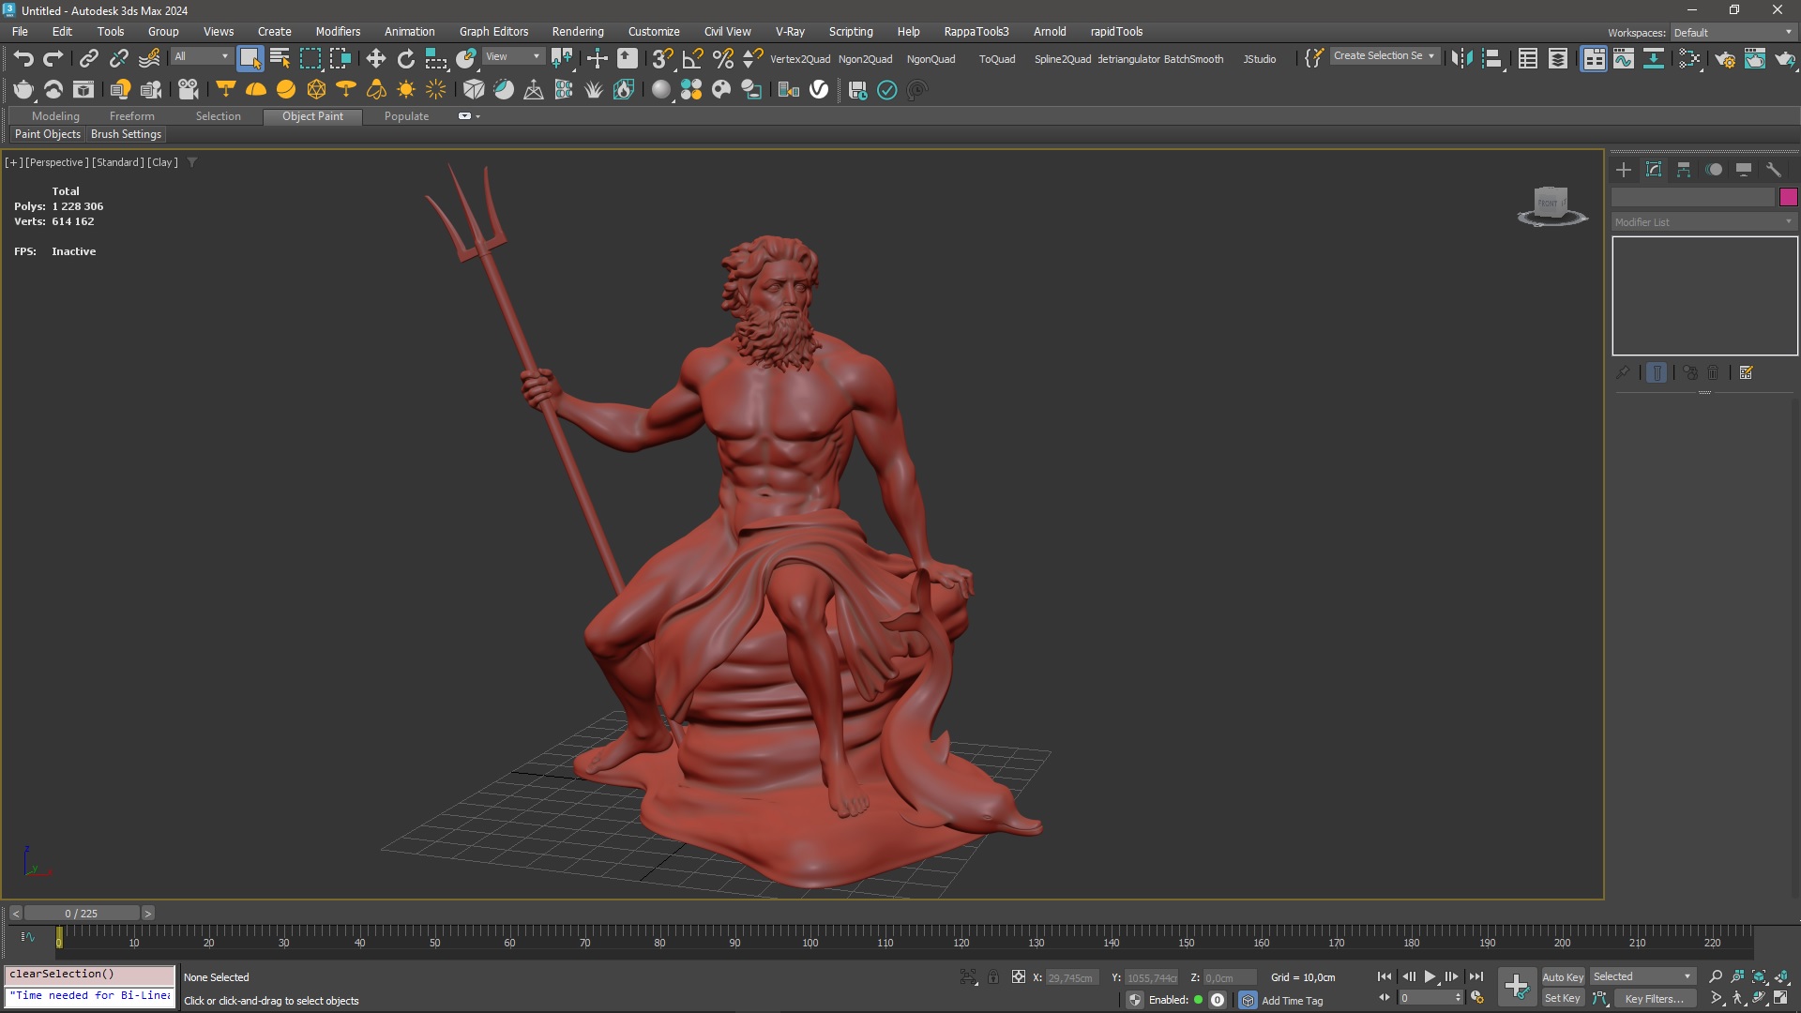The width and height of the screenshot is (1801, 1013).
Task: Toggle Selection Lock padlock
Action: point(993,977)
